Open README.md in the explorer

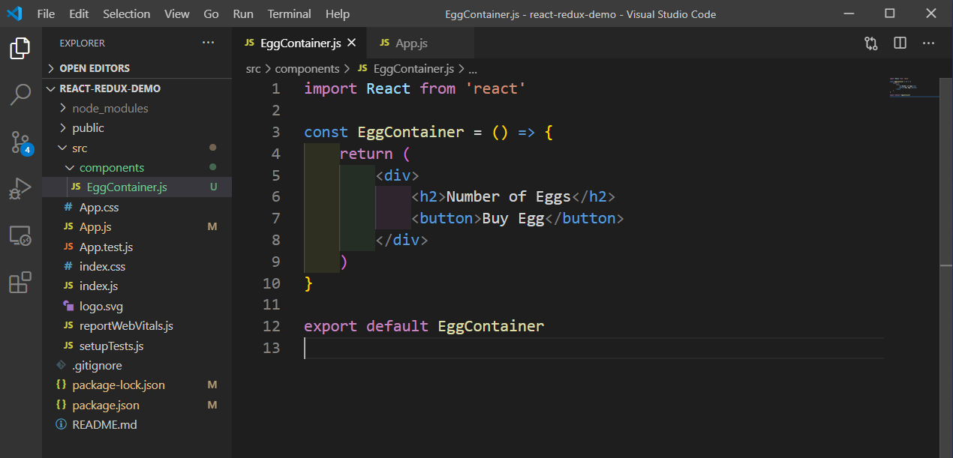coord(137,425)
